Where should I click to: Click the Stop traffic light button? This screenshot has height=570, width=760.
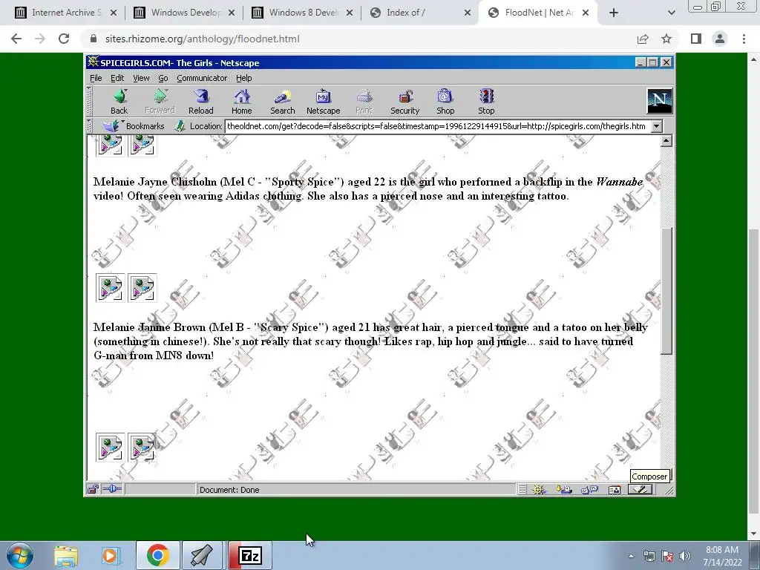pos(486,101)
